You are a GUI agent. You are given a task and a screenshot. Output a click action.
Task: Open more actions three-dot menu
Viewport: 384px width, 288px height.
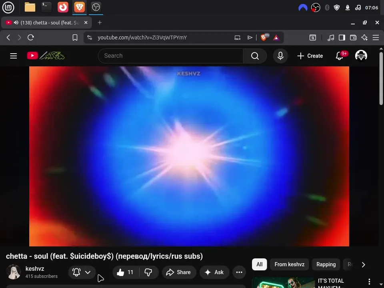[x=239, y=272]
